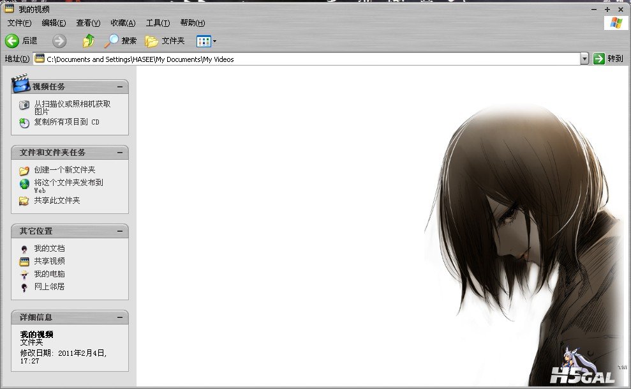Screen dimensions: 631x389
Task: Open the Tools (工具) menu
Action: (x=158, y=23)
